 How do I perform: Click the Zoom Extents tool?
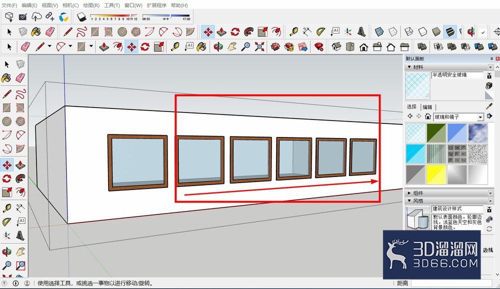pyautogui.click(x=259, y=47)
